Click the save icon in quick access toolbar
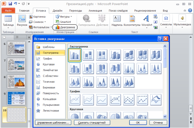Image resolution: width=194 pixels, height=128 pixels. pyautogui.click(x=10, y=4)
